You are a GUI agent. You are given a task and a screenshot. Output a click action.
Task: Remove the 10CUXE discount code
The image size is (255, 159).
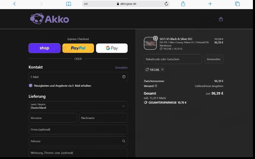tap(162, 70)
